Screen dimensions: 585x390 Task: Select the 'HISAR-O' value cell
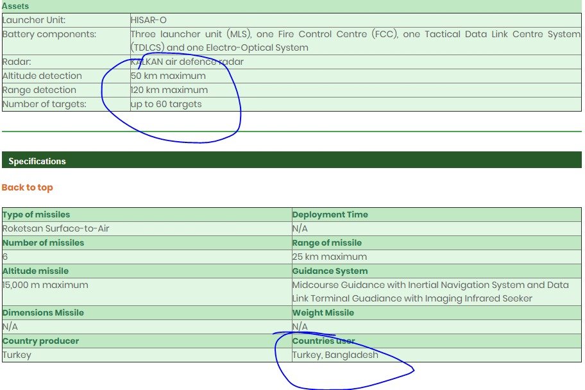(x=355, y=20)
